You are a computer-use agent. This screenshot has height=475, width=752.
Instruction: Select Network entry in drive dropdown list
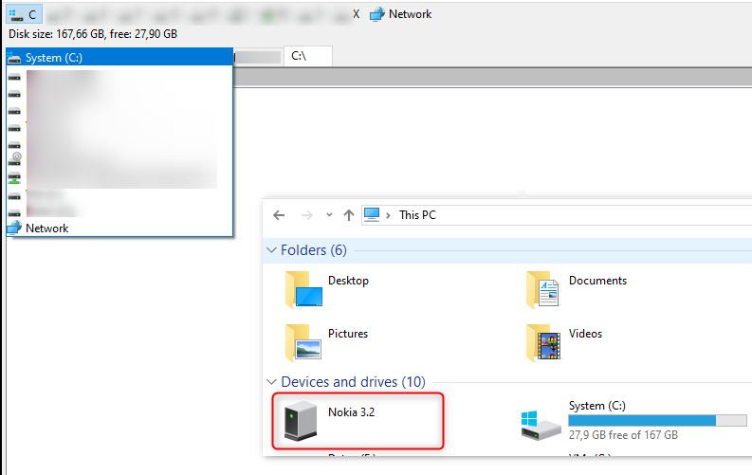pos(119,228)
